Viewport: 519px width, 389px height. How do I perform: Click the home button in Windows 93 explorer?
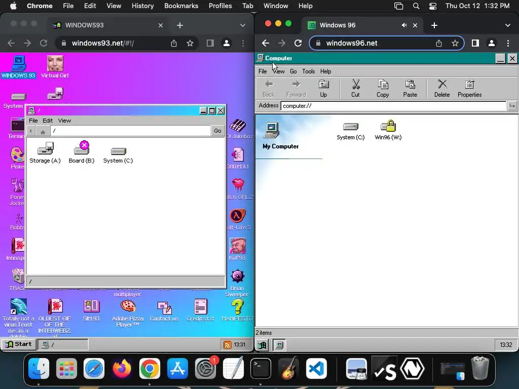click(43, 131)
